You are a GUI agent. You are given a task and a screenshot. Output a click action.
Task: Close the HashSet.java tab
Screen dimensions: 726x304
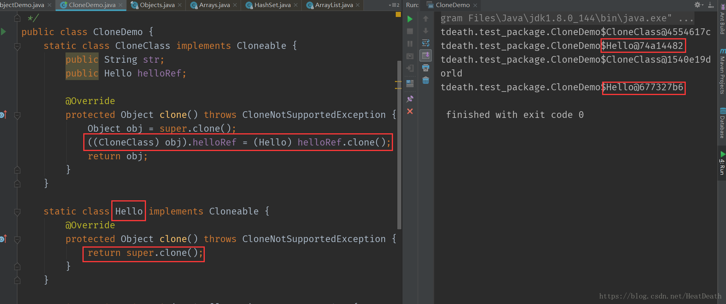click(296, 5)
